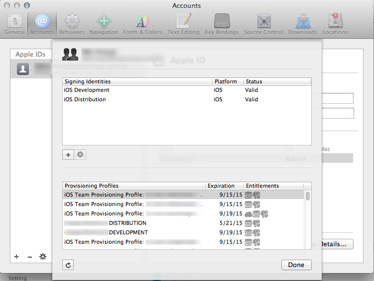
Task: Click the Platform column header
Action: tap(228, 81)
